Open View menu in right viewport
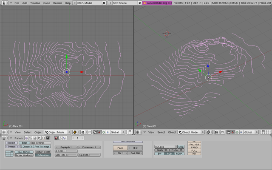Image resolution: width=272 pixels, height=170 pixels. (151, 132)
